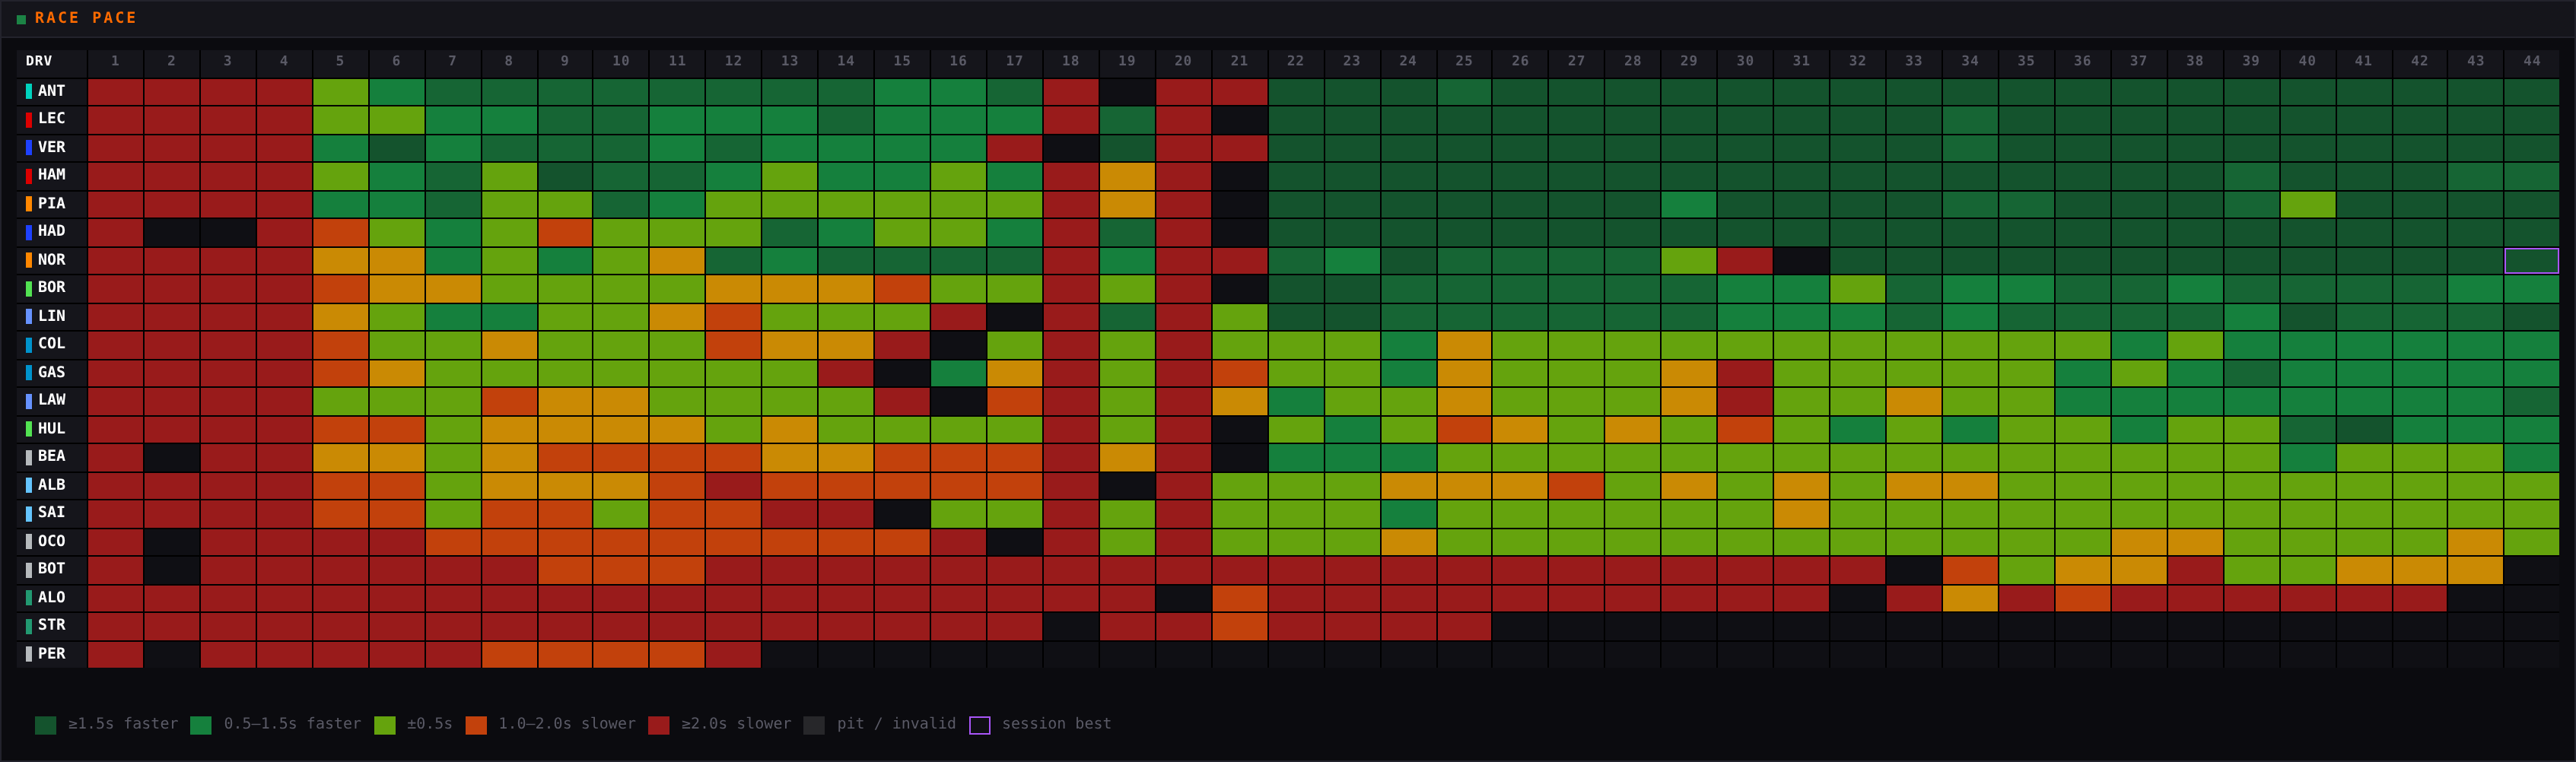Click NOR's purple-outlined session best cell
The height and width of the screenshot is (762, 2576).
coord(2532,260)
